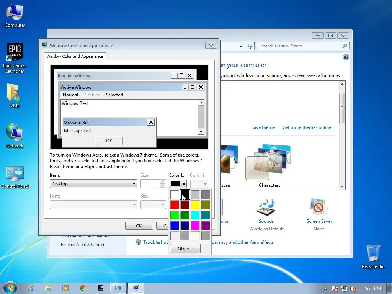Toggle the Color 1 dropdown arrow

pyautogui.click(x=184, y=184)
